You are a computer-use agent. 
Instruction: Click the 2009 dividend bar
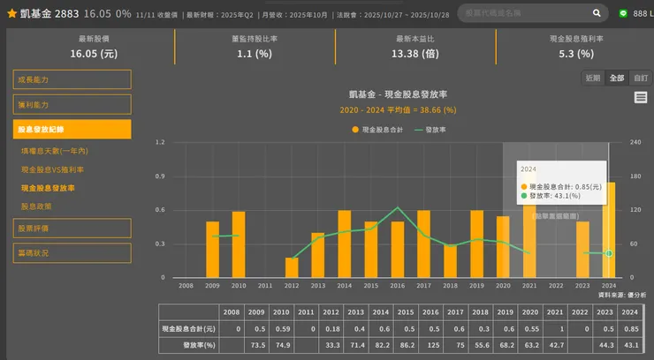pyautogui.click(x=213, y=250)
